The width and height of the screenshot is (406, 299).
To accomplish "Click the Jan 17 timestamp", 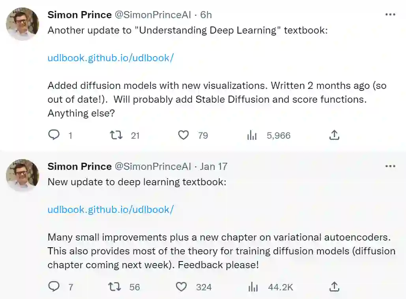I will coord(213,166).
